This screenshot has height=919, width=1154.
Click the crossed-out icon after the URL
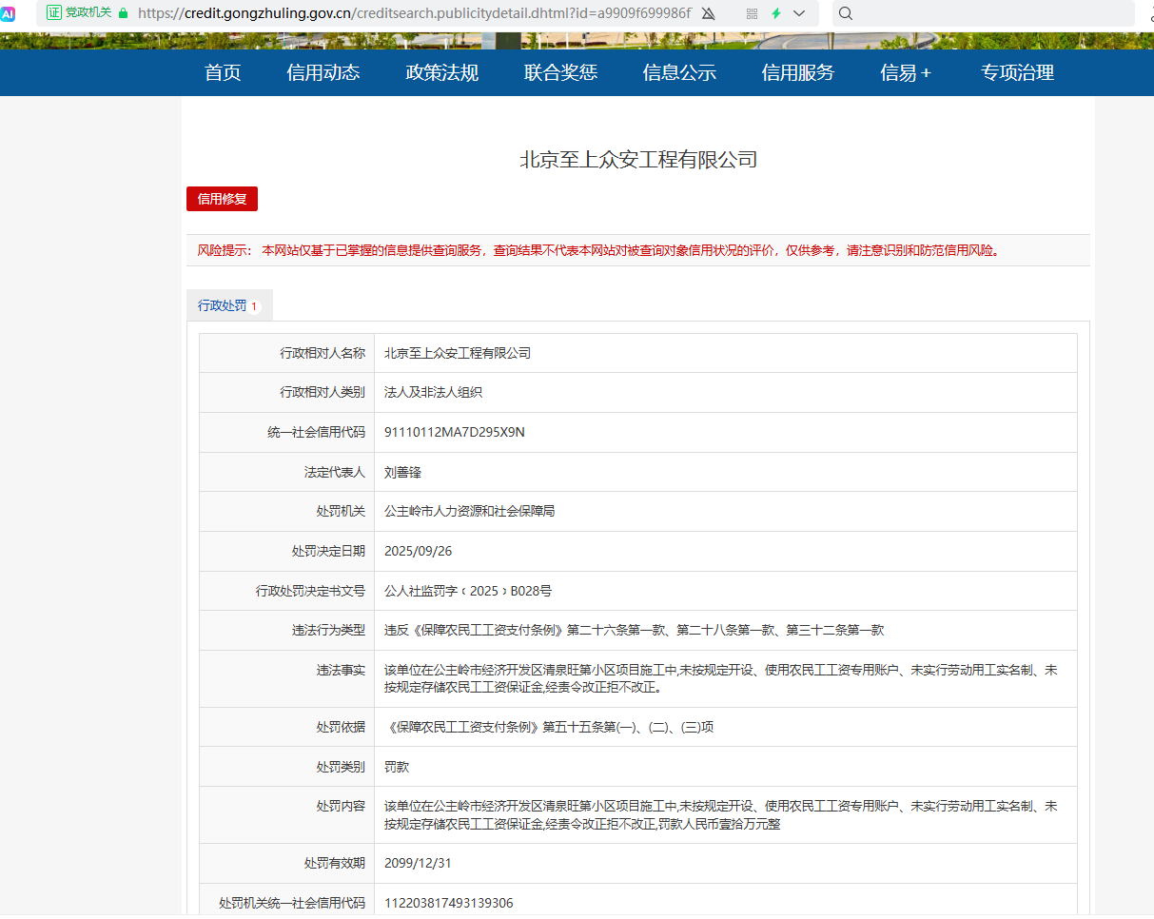pyautogui.click(x=708, y=13)
